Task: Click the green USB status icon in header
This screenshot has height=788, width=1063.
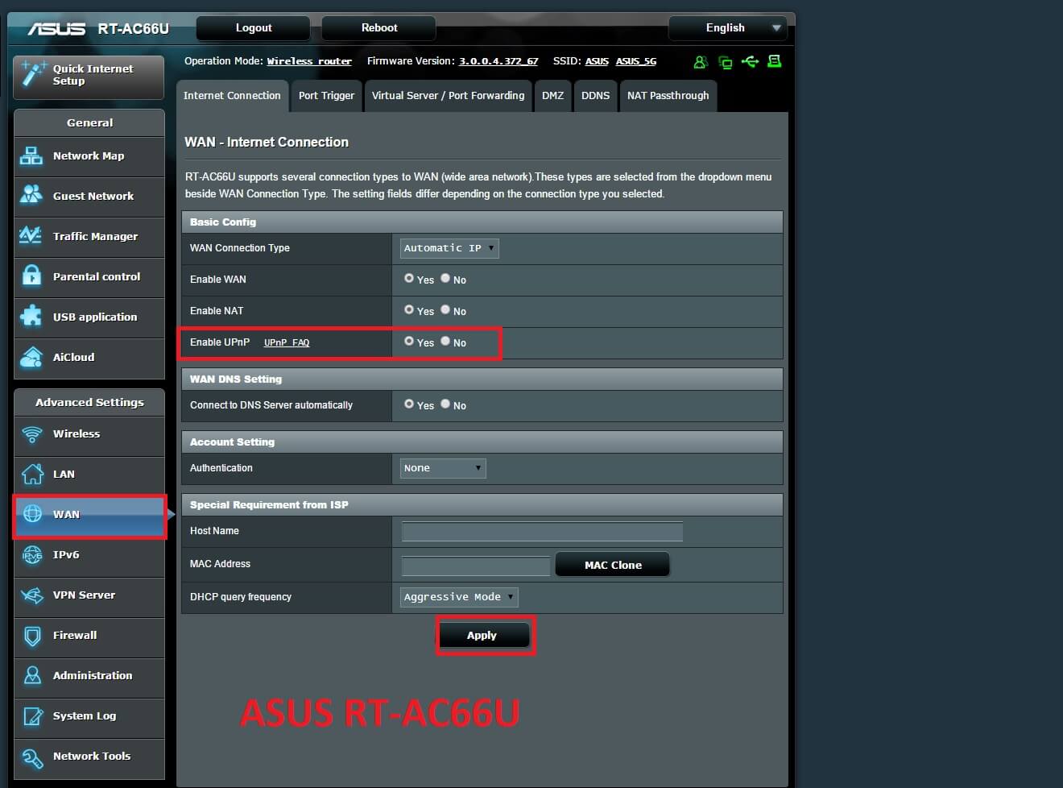Action: 751,62
